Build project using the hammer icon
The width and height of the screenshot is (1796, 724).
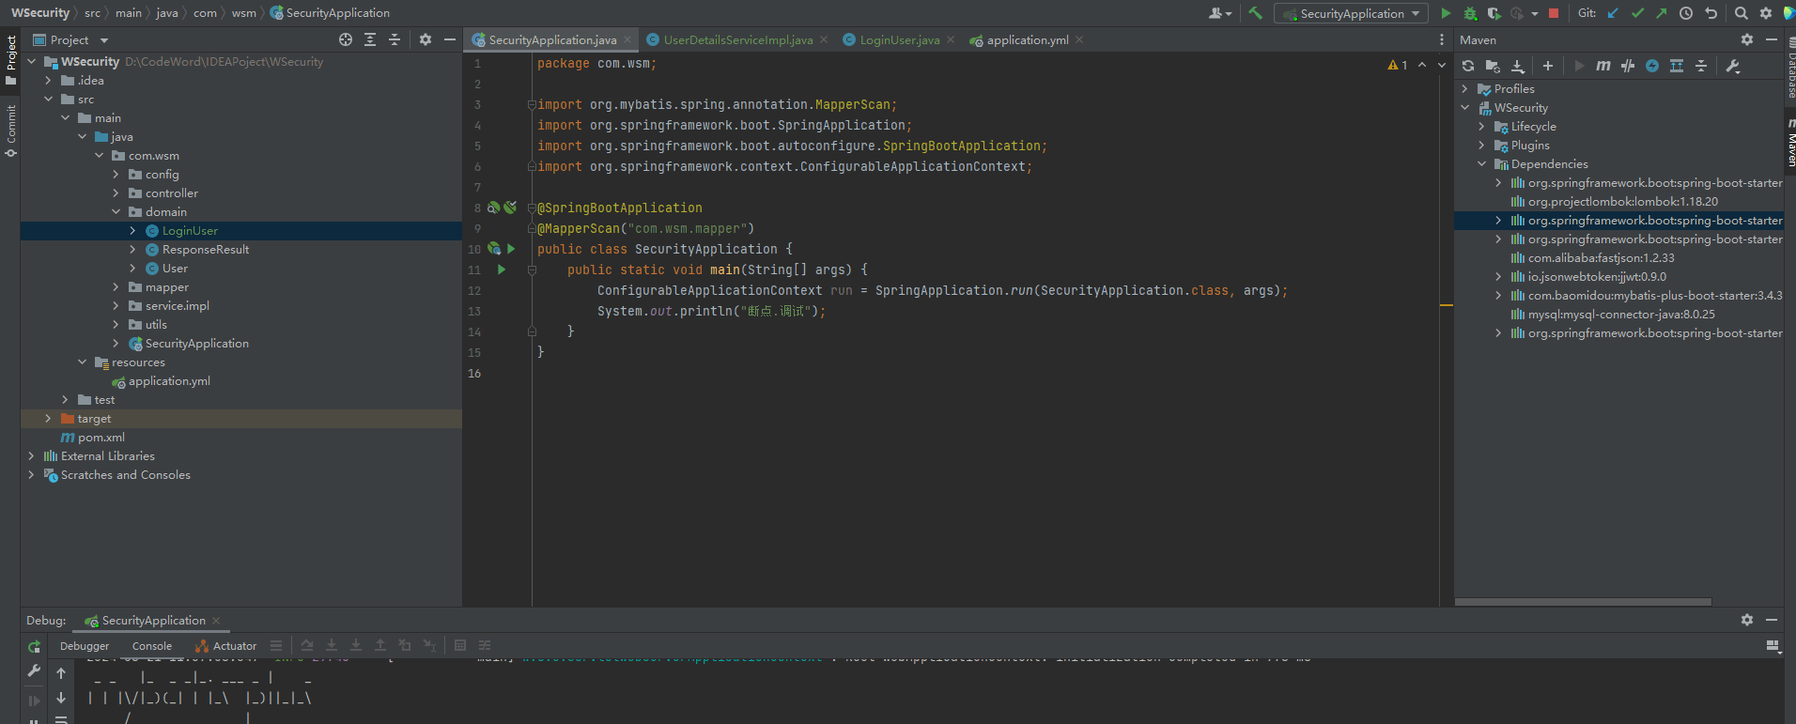(x=1256, y=13)
